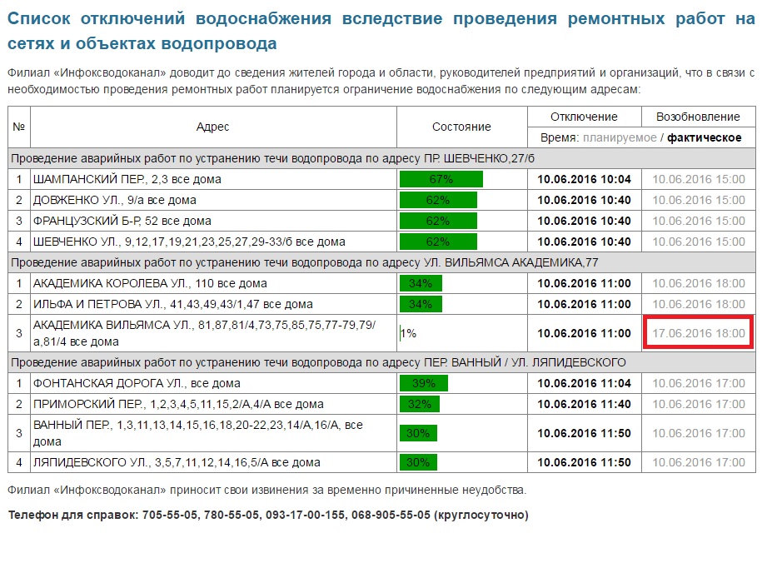Click the «№» column header
Screen dimensions: 762x563
18,127
